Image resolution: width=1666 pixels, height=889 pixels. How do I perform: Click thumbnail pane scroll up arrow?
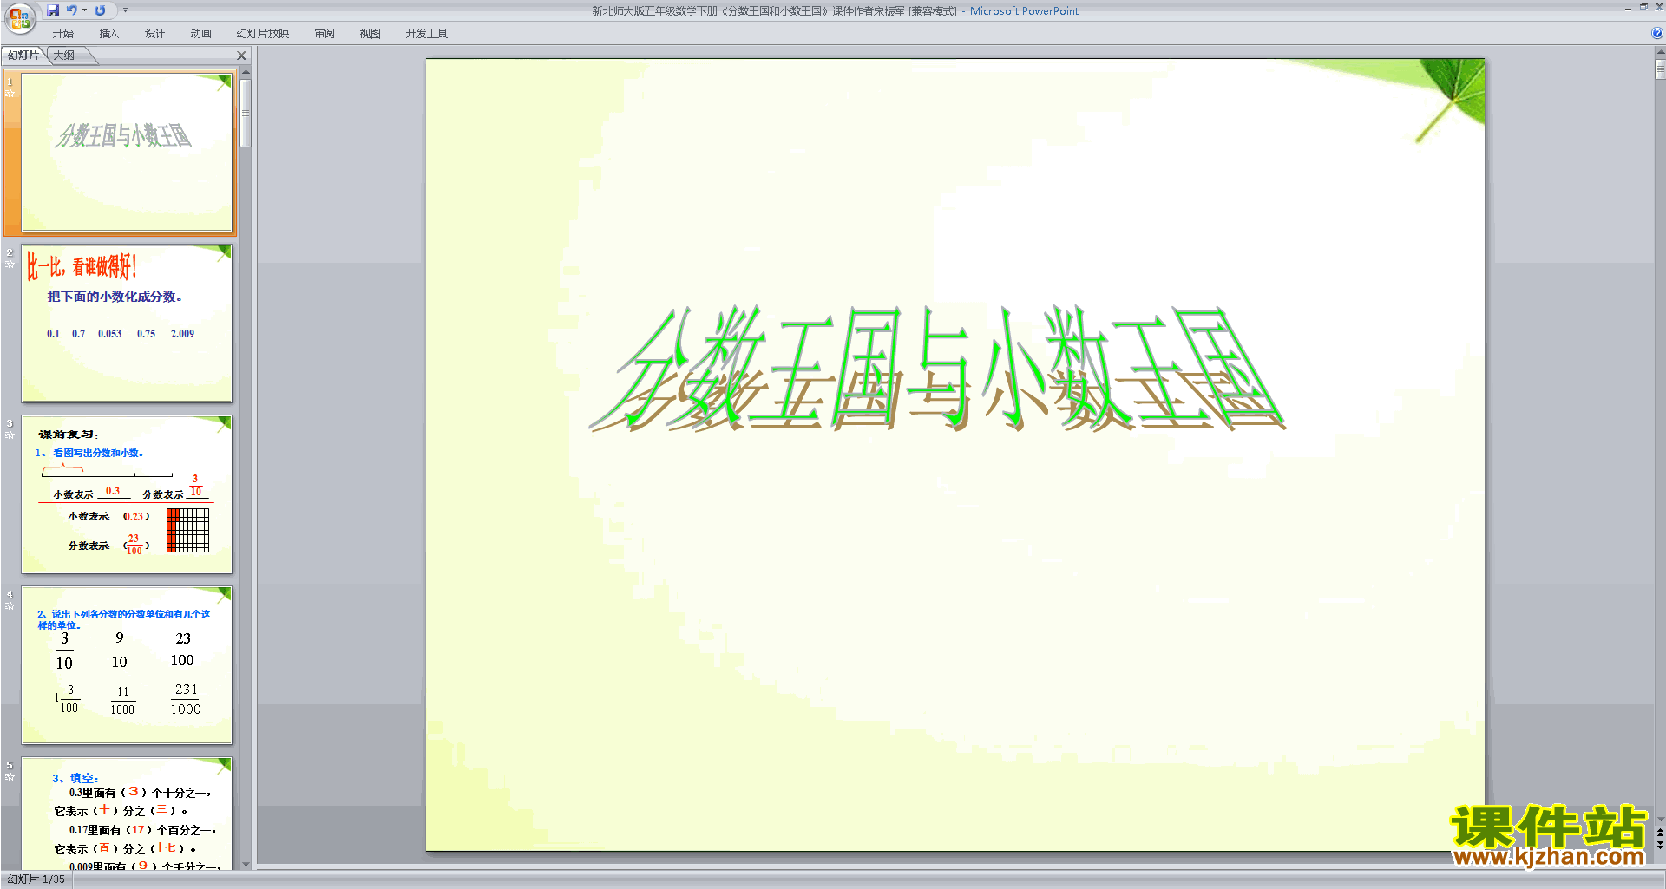pos(246,72)
